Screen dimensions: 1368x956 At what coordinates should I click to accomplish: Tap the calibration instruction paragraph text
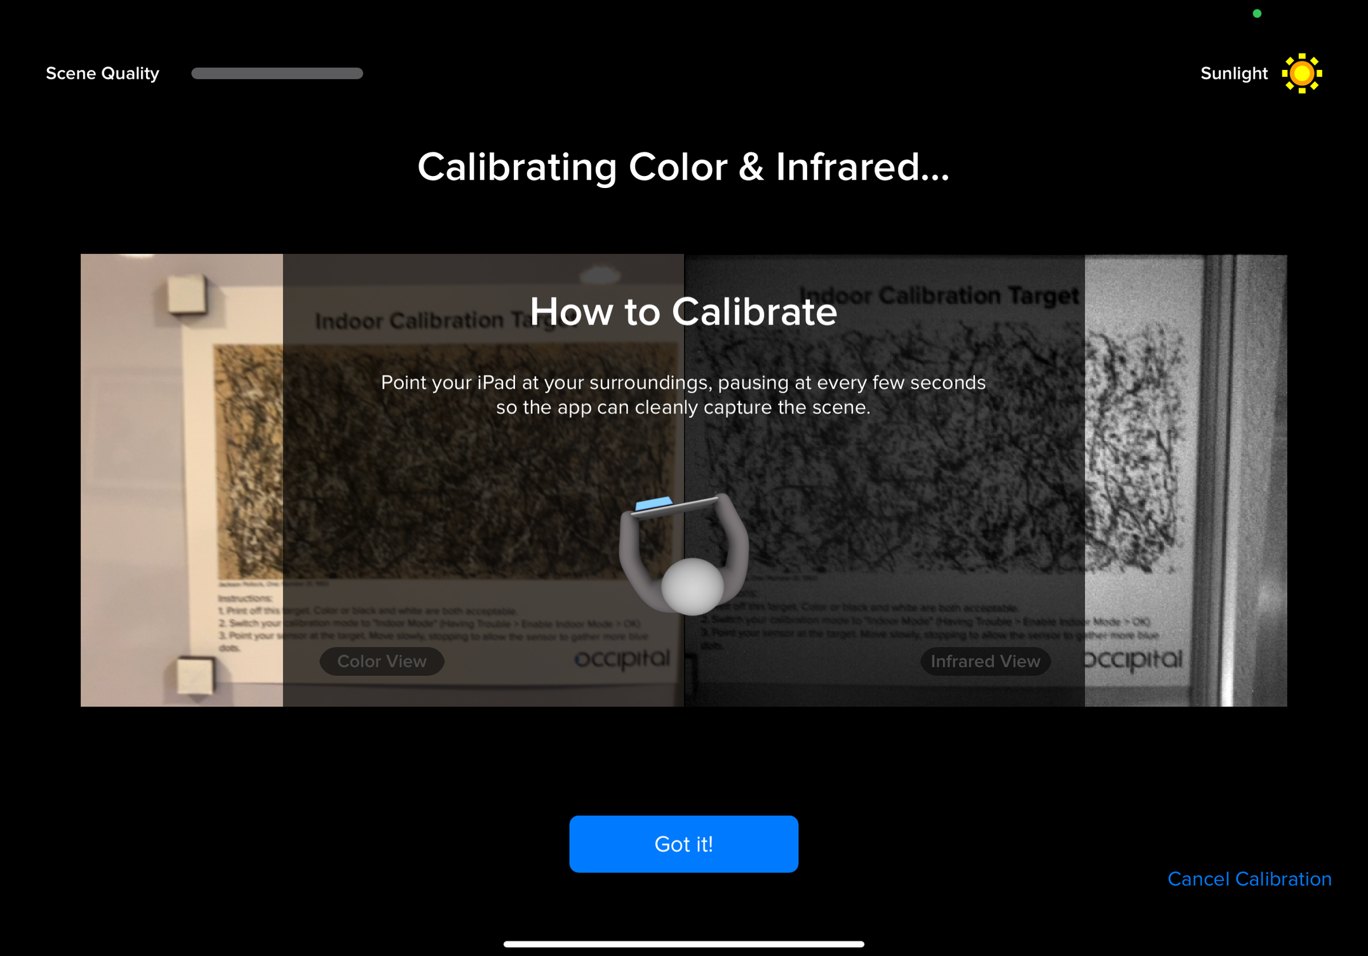683,394
